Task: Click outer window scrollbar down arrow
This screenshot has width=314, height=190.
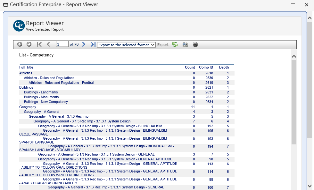Action: (x=310, y=186)
